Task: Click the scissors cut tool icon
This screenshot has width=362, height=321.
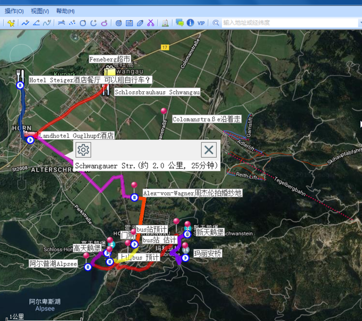Action: coord(151,23)
